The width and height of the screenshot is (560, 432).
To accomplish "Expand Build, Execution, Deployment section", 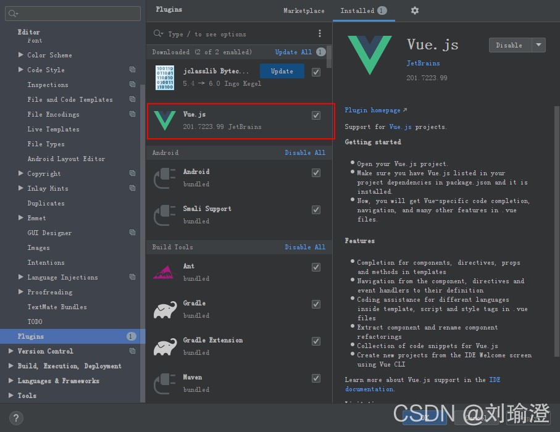I will [x=11, y=365].
